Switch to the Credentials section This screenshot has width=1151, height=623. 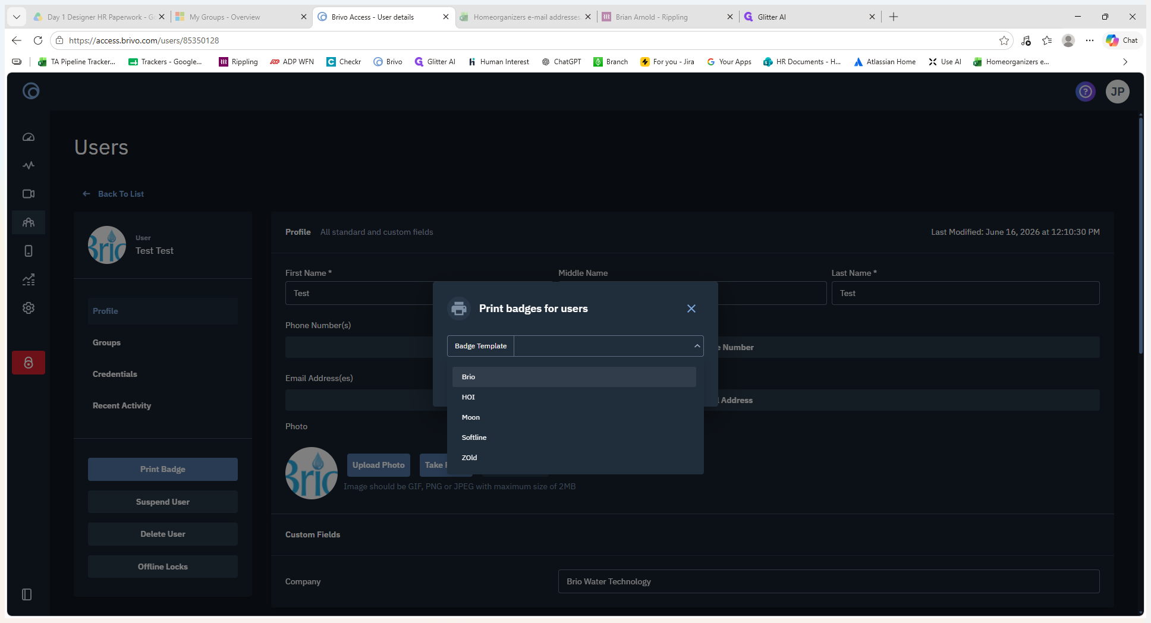[115, 374]
